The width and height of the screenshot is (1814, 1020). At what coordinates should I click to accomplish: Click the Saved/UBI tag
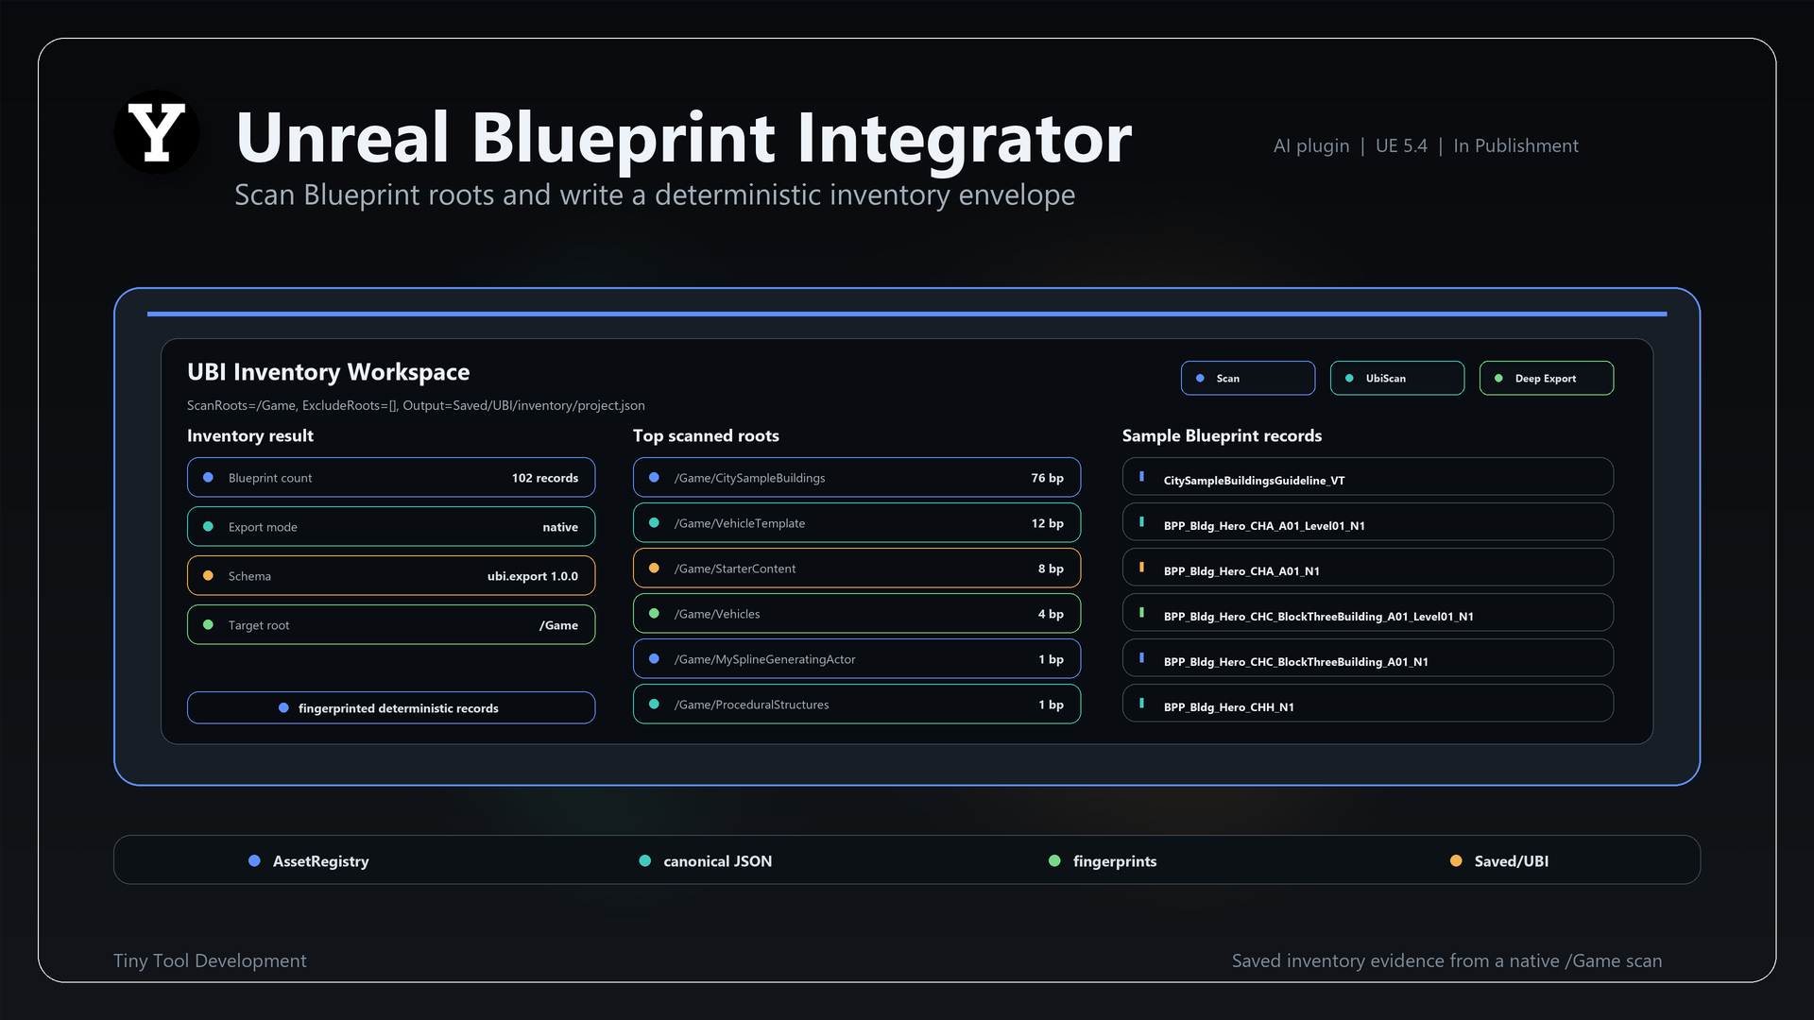point(1499,861)
